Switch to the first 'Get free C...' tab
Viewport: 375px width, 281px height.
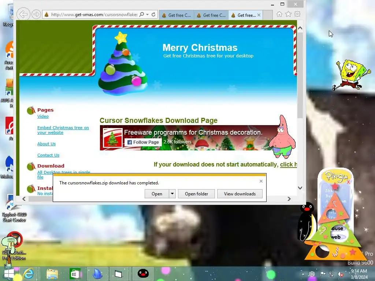click(x=177, y=15)
